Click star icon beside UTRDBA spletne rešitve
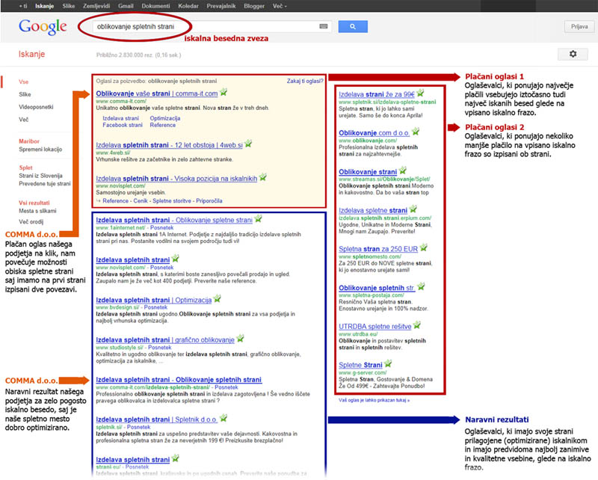 (x=417, y=325)
